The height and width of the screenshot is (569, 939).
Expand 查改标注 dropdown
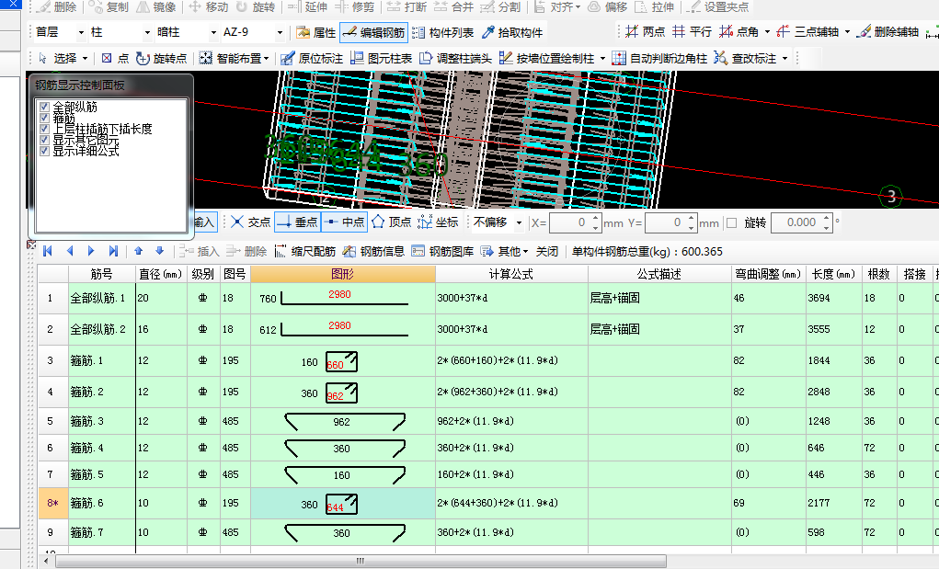click(784, 59)
